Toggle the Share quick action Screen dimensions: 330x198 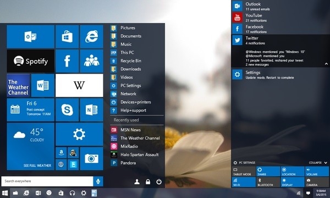tap(268, 172)
